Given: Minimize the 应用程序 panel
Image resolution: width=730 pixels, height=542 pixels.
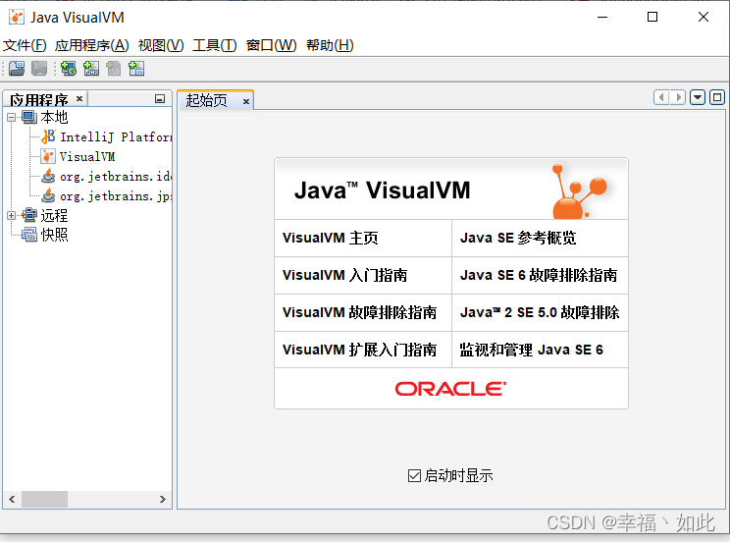Looking at the screenshot, I should 160,99.
